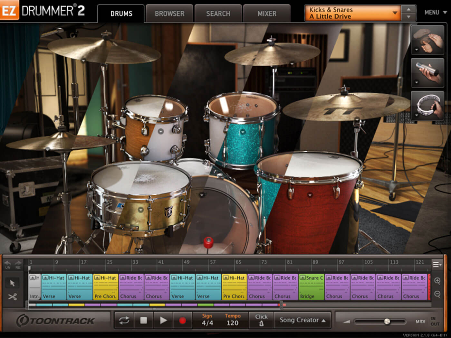
Task: Open the left rack tom dropdown arrow
Action: [160, 131]
